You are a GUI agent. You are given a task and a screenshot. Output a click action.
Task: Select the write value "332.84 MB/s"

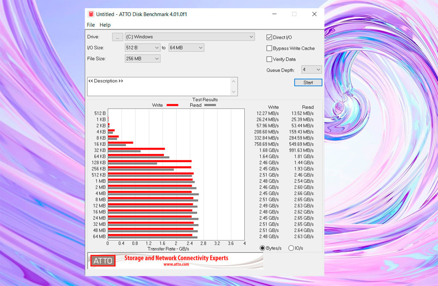pyautogui.click(x=267, y=138)
